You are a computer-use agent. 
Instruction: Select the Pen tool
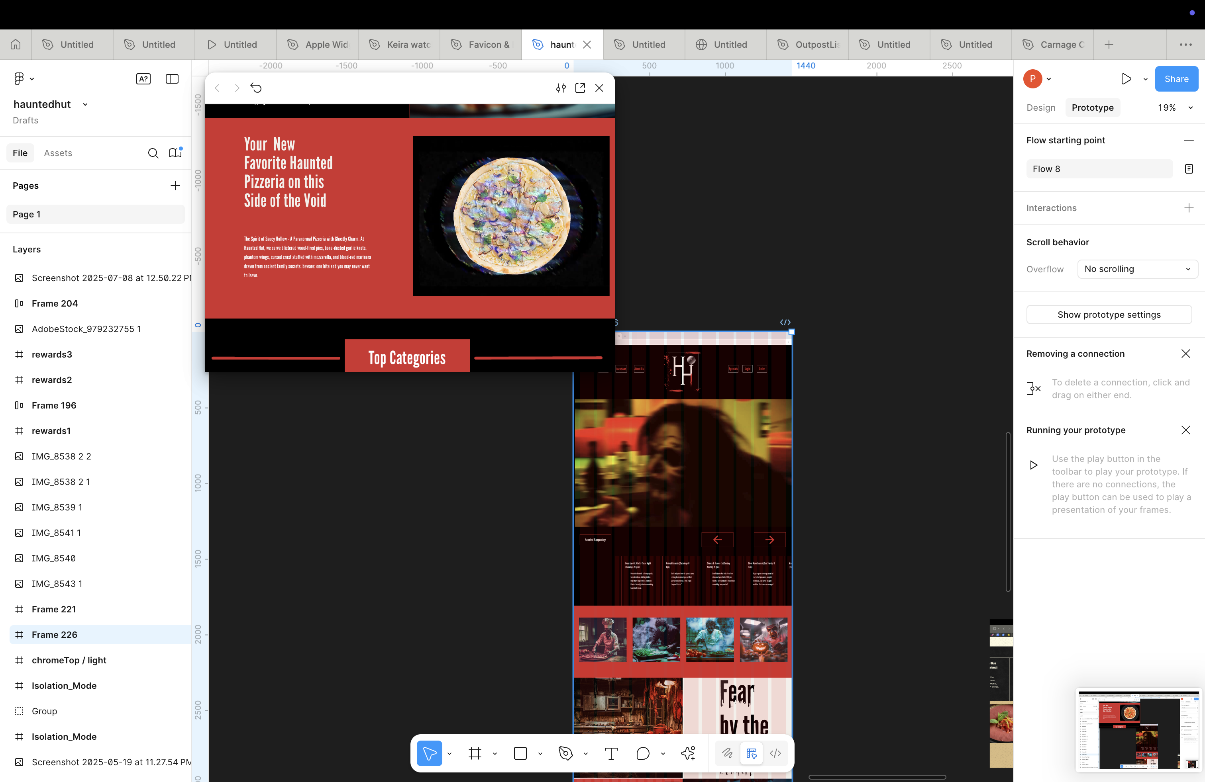[x=565, y=753]
